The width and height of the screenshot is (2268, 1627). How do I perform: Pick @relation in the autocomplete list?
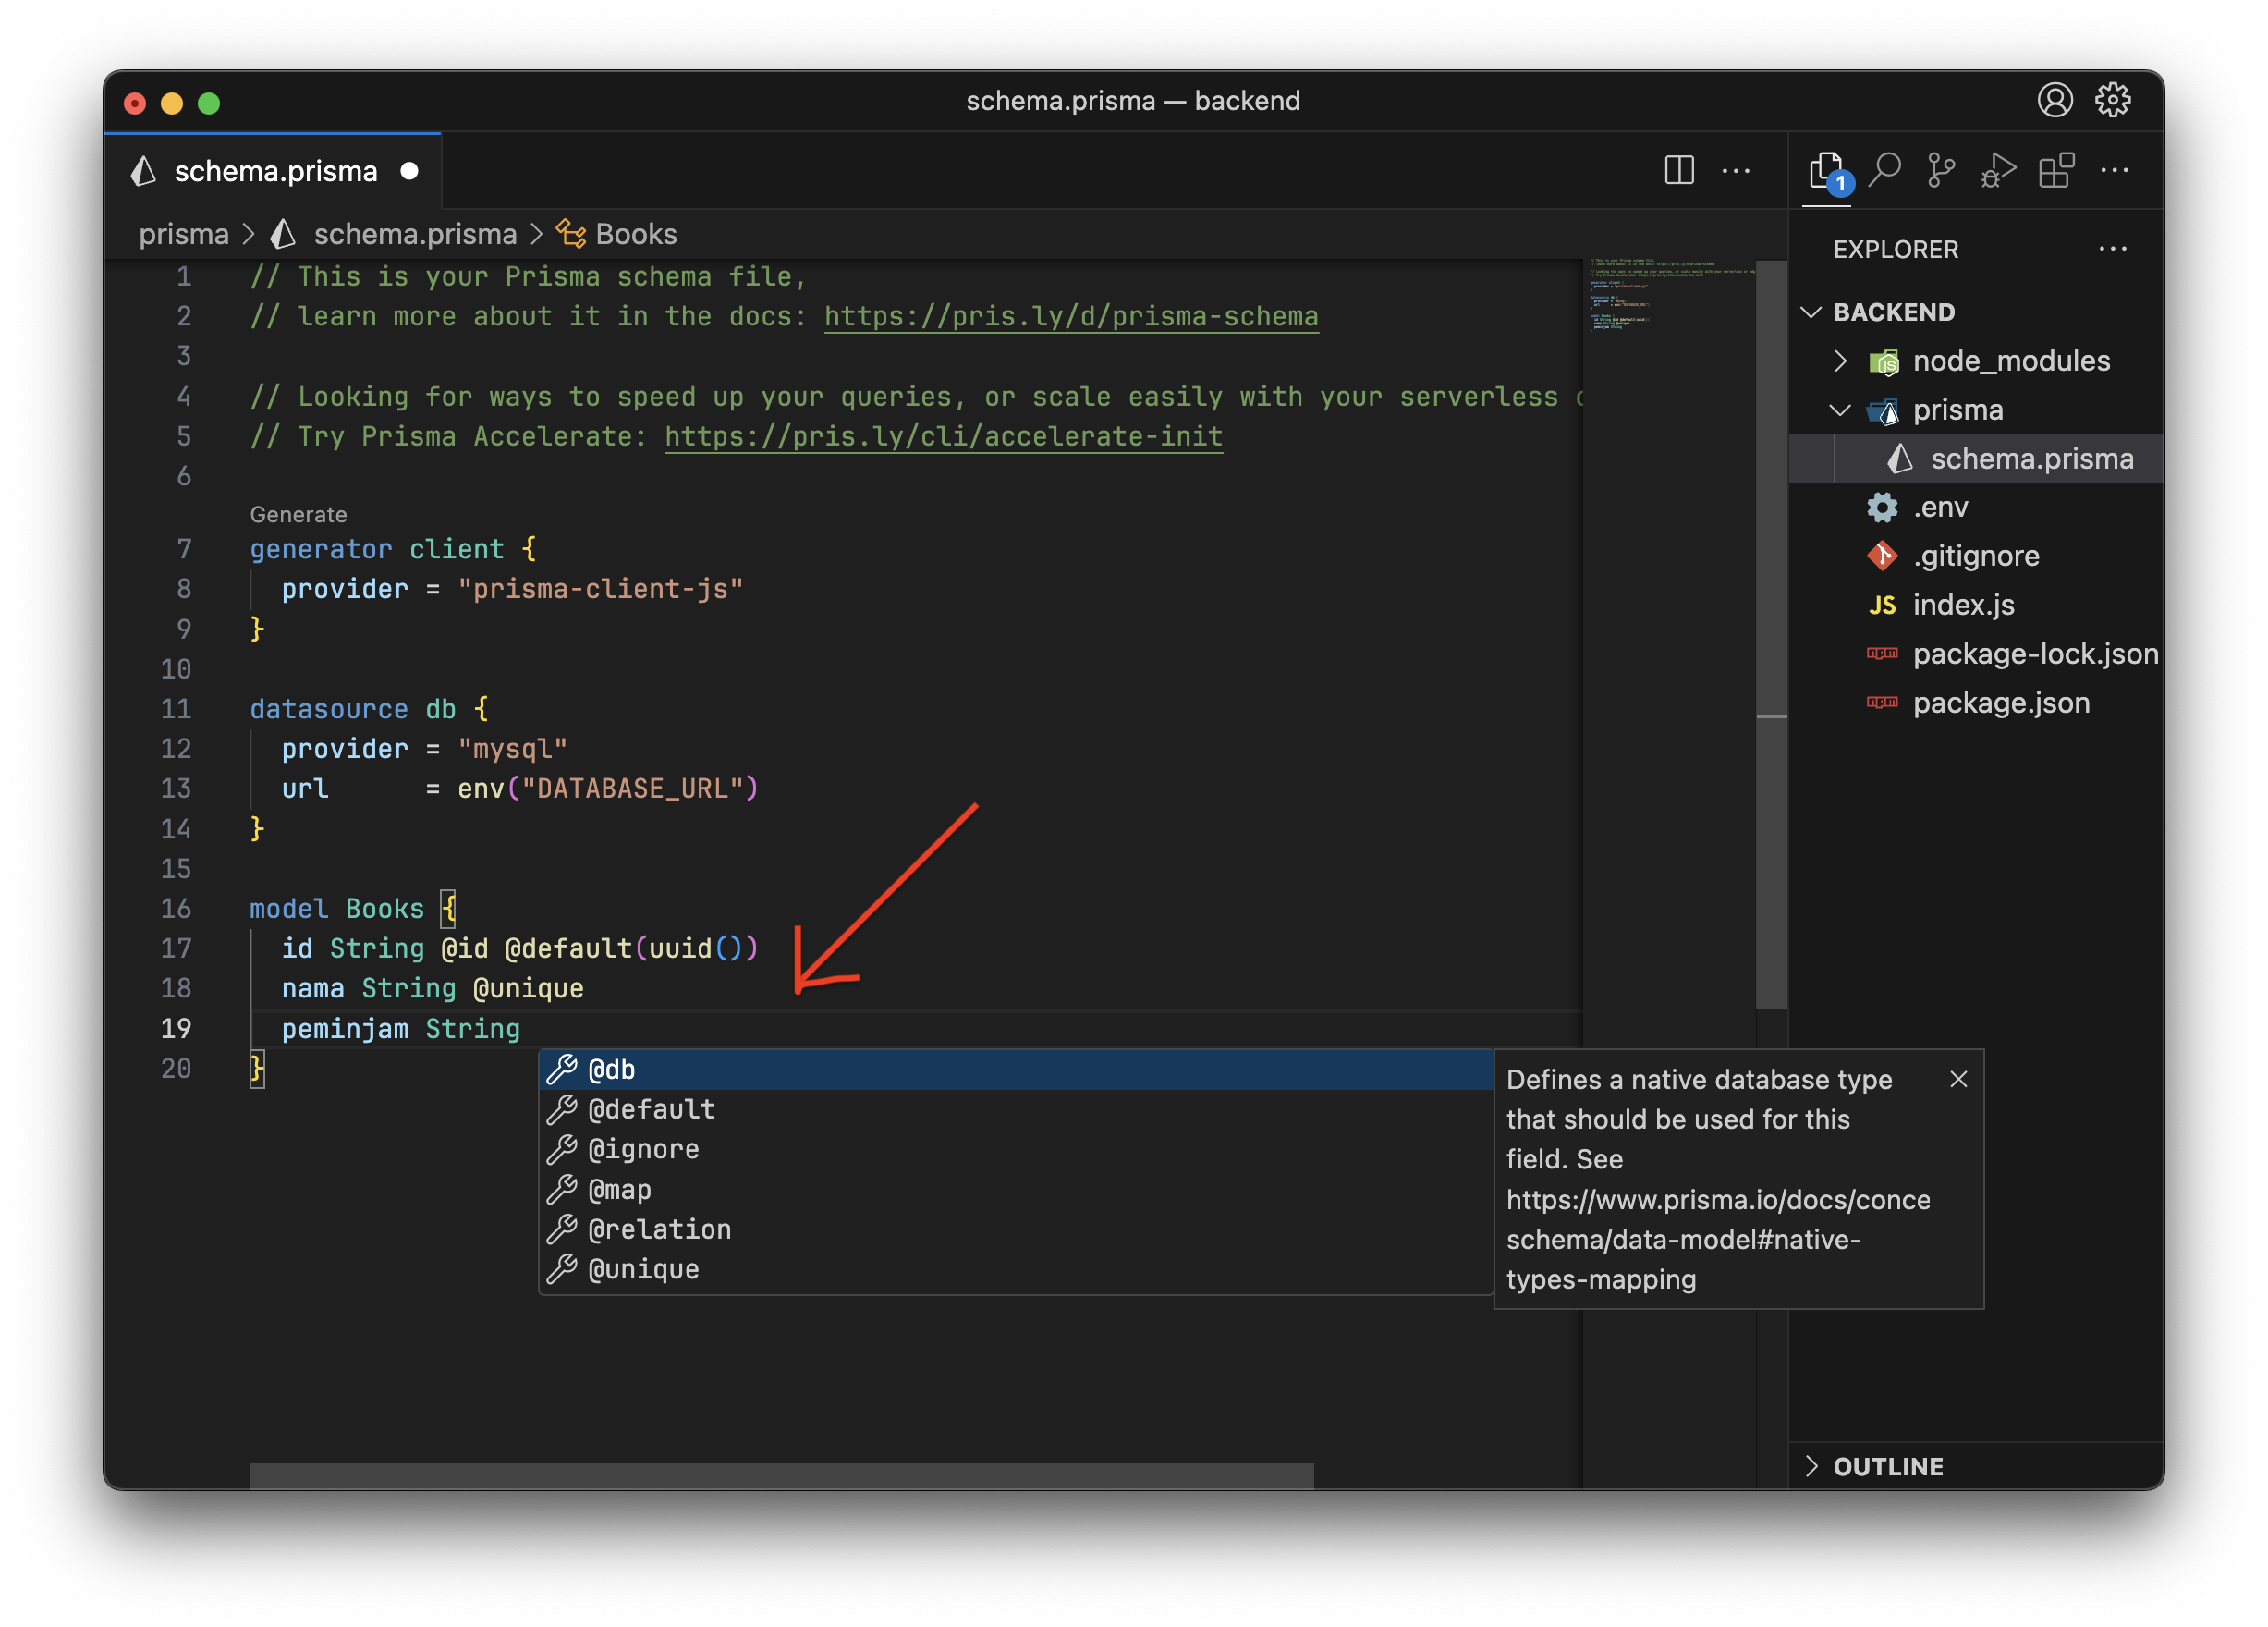pyautogui.click(x=659, y=1229)
